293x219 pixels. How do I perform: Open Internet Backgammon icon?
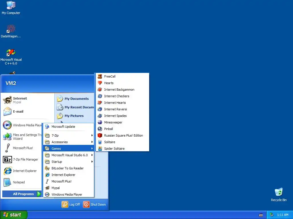(100, 90)
